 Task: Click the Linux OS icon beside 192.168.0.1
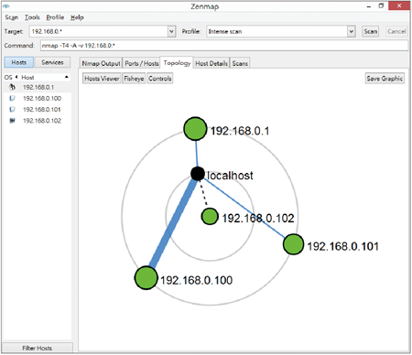tap(12, 87)
